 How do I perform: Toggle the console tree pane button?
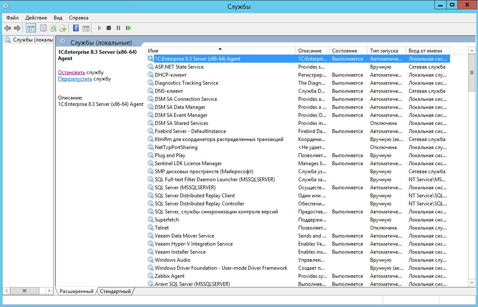click(30, 28)
